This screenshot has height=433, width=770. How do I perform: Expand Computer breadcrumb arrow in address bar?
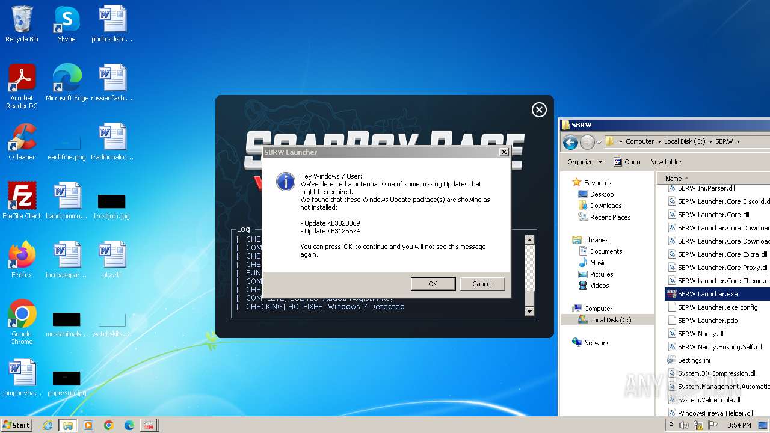pos(659,142)
